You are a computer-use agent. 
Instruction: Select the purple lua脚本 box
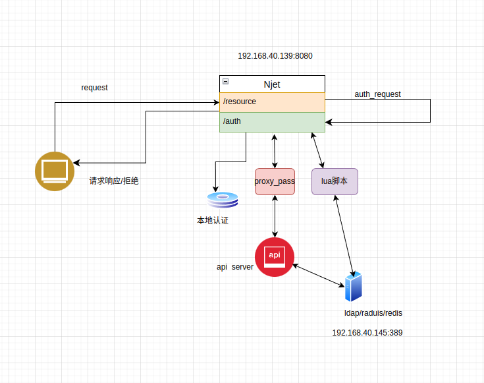coord(335,181)
